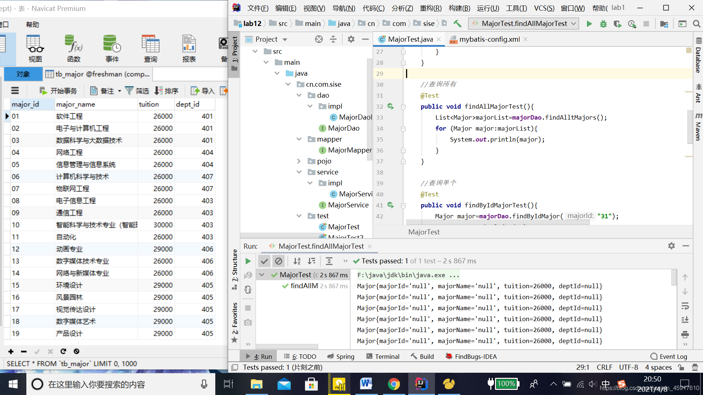The height and width of the screenshot is (395, 703).
Task: Expand the pojo package node
Action: tap(299, 161)
